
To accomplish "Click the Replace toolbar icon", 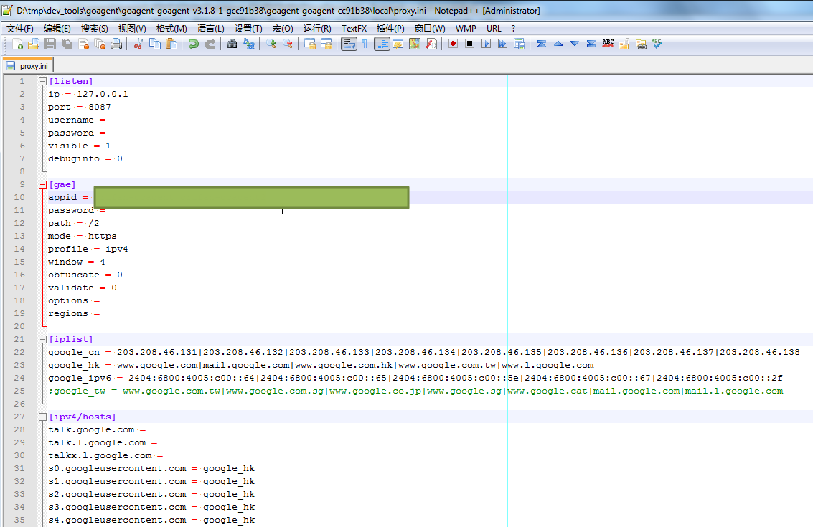I will (249, 44).
